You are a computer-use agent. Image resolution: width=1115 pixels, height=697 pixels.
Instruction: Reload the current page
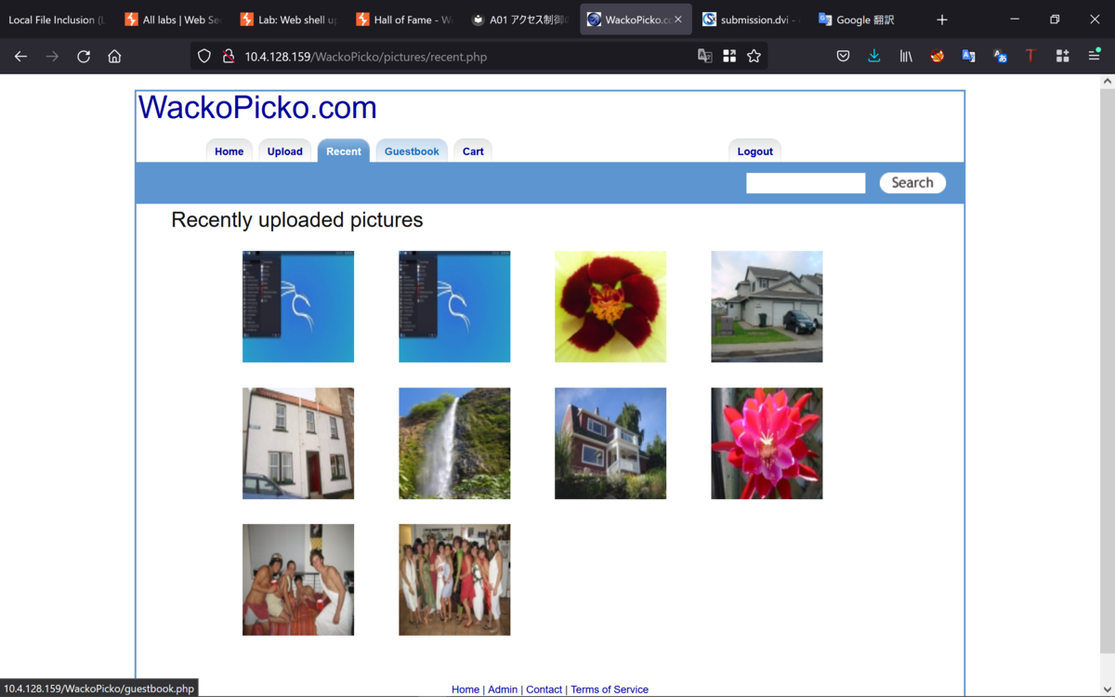point(84,57)
